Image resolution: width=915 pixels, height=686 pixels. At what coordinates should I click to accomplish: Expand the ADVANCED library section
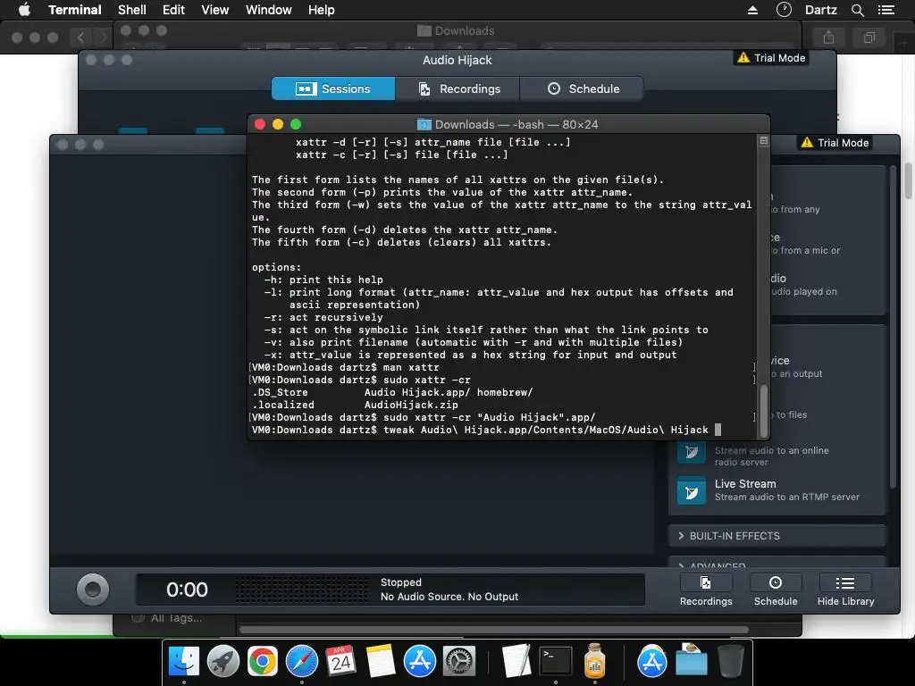click(777, 564)
